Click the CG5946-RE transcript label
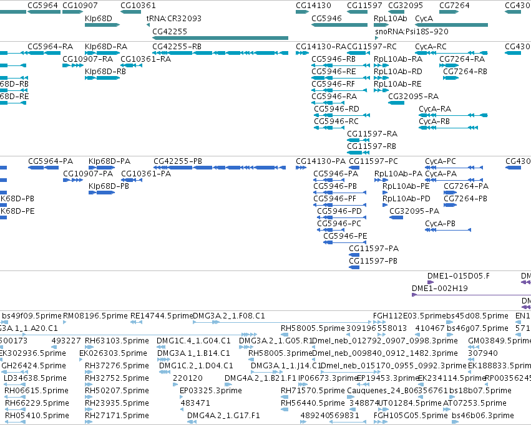 point(334,71)
